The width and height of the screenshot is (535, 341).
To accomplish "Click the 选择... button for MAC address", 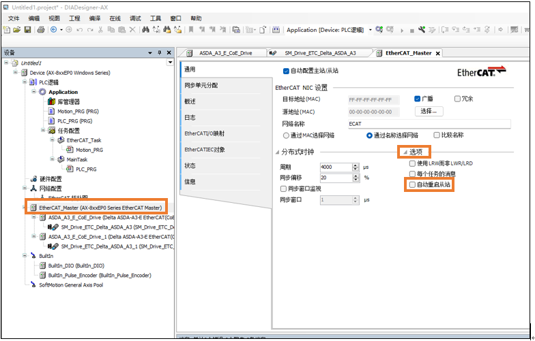I will coord(429,111).
